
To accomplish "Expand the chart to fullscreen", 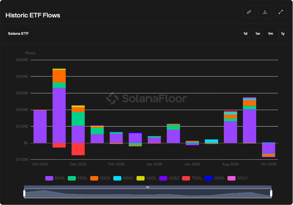I will tap(281, 12).
